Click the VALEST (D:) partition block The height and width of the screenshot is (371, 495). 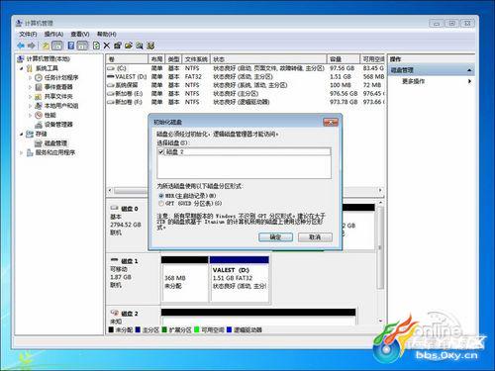tap(240, 279)
